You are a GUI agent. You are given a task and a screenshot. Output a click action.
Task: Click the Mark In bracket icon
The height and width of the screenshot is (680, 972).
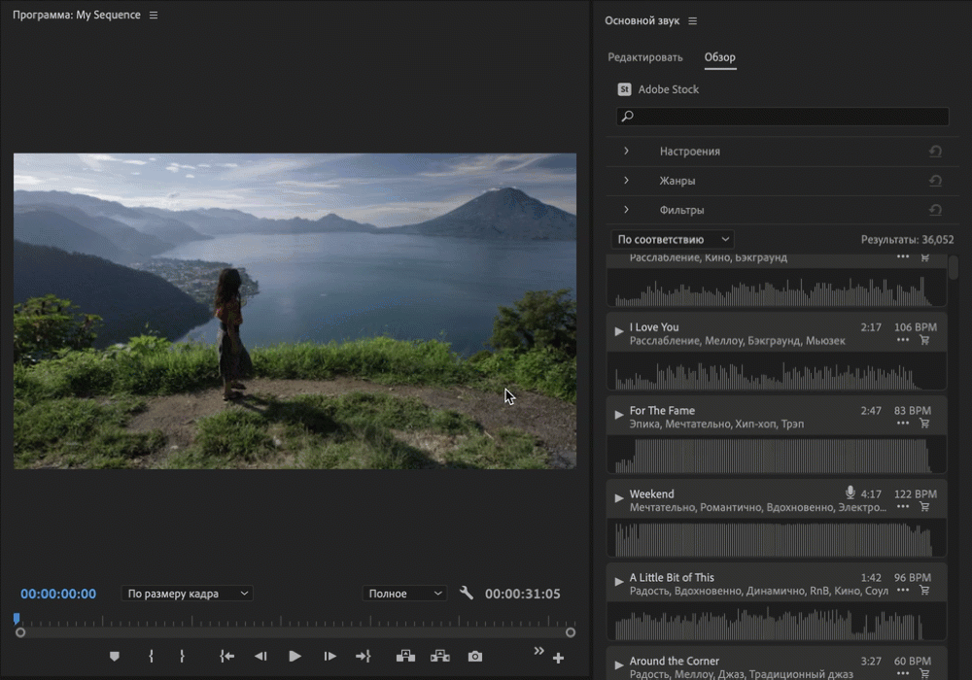click(151, 657)
